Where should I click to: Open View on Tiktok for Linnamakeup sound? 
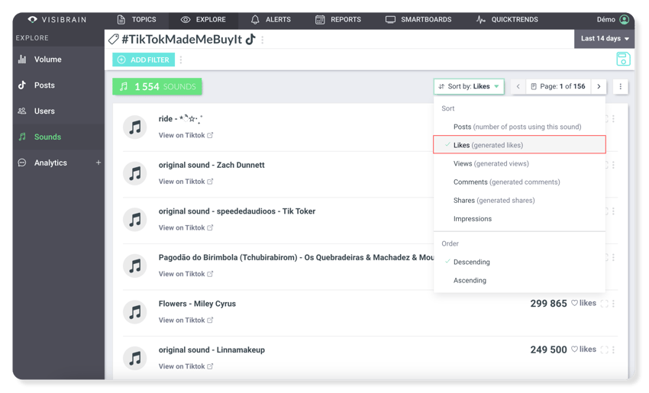pos(186,366)
